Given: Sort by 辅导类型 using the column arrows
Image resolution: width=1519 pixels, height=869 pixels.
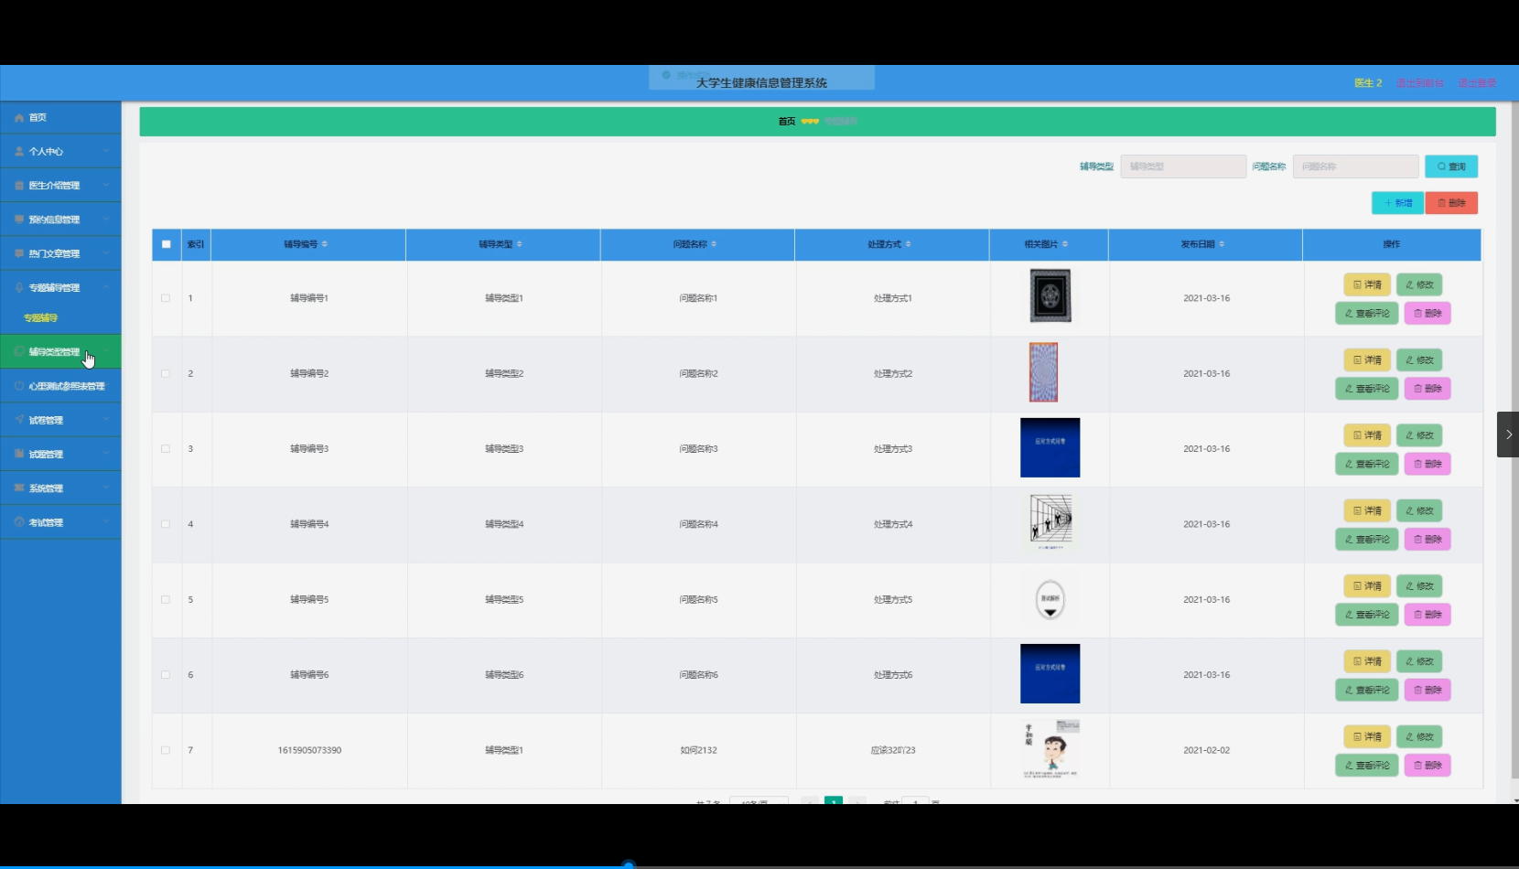Looking at the screenshot, I should pos(520,244).
